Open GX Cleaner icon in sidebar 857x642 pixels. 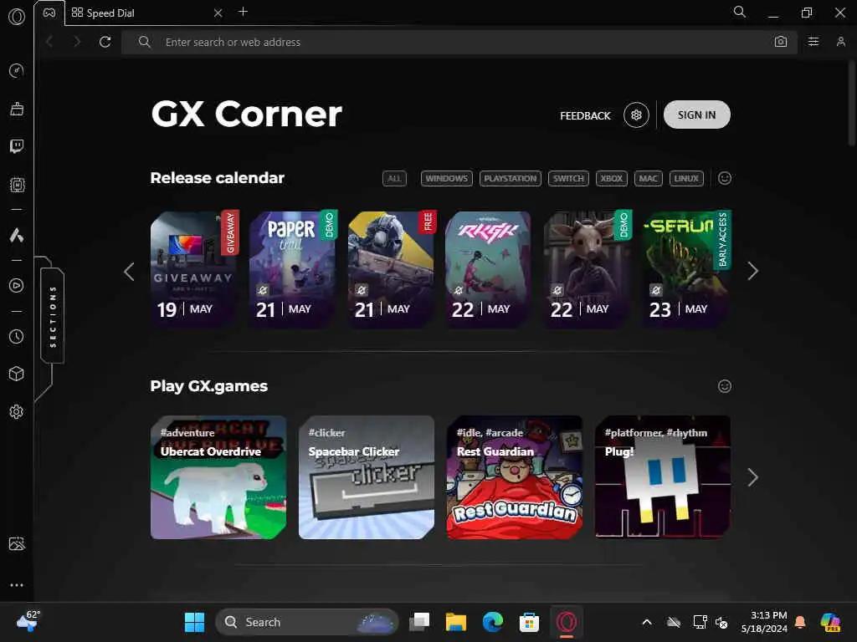coord(17,109)
